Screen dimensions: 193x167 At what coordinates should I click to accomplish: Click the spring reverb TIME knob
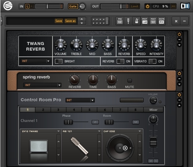click(x=93, y=80)
